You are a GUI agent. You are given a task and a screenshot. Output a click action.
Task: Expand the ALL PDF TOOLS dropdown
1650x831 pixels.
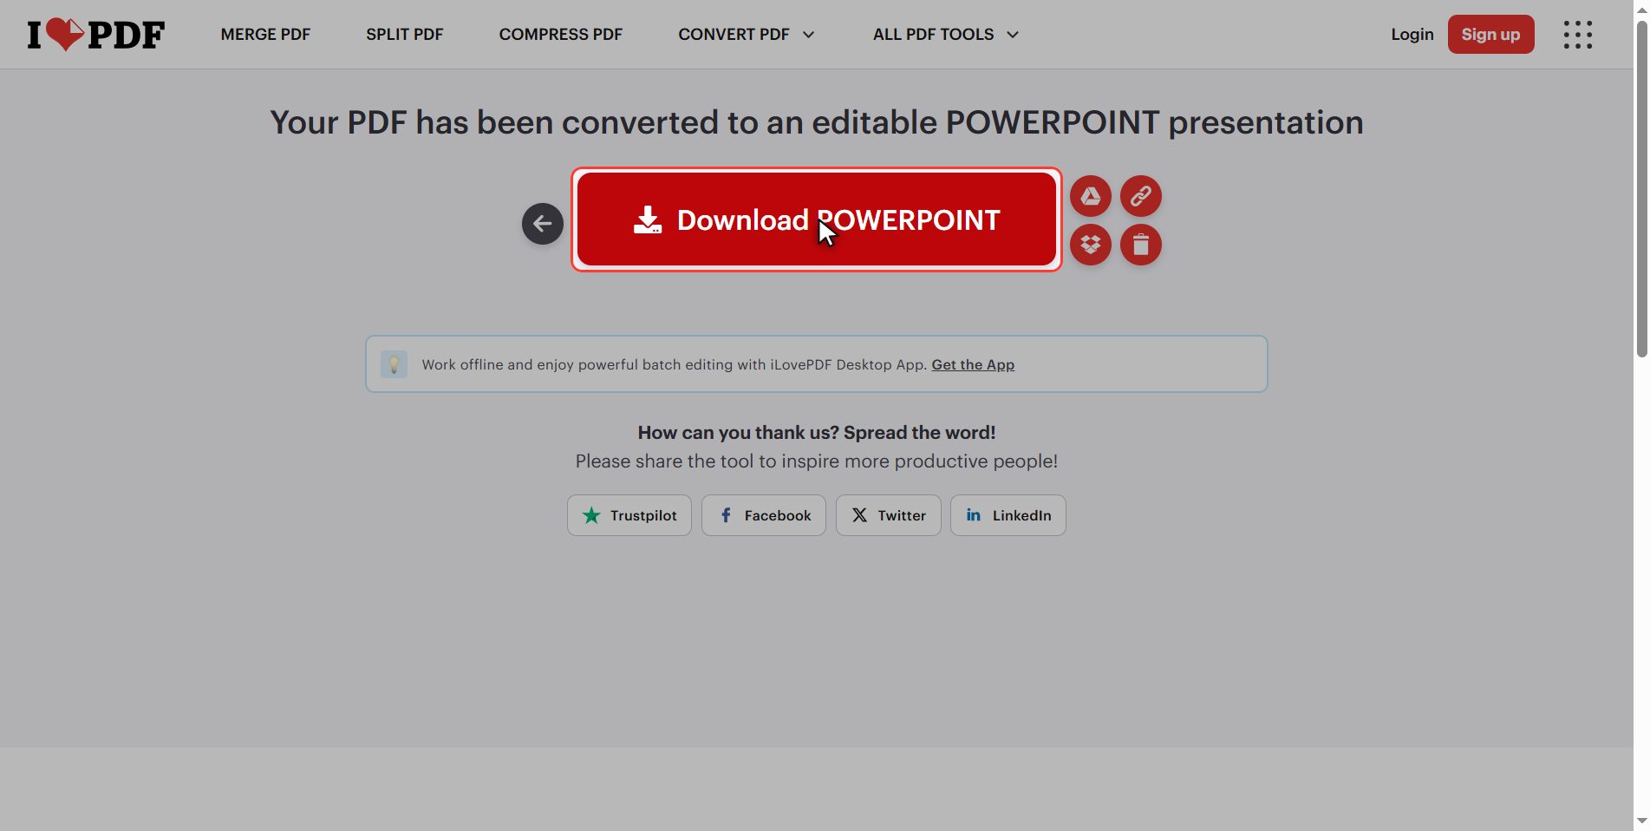946,35
